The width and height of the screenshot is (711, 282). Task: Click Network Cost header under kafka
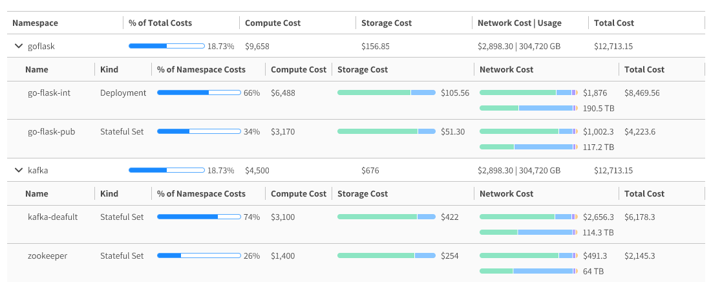click(x=506, y=194)
